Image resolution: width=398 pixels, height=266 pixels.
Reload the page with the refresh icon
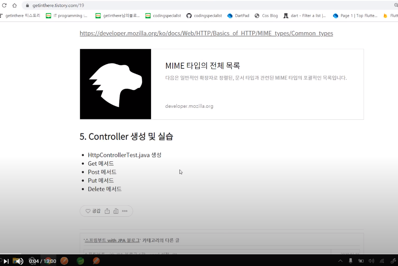coord(4,5)
